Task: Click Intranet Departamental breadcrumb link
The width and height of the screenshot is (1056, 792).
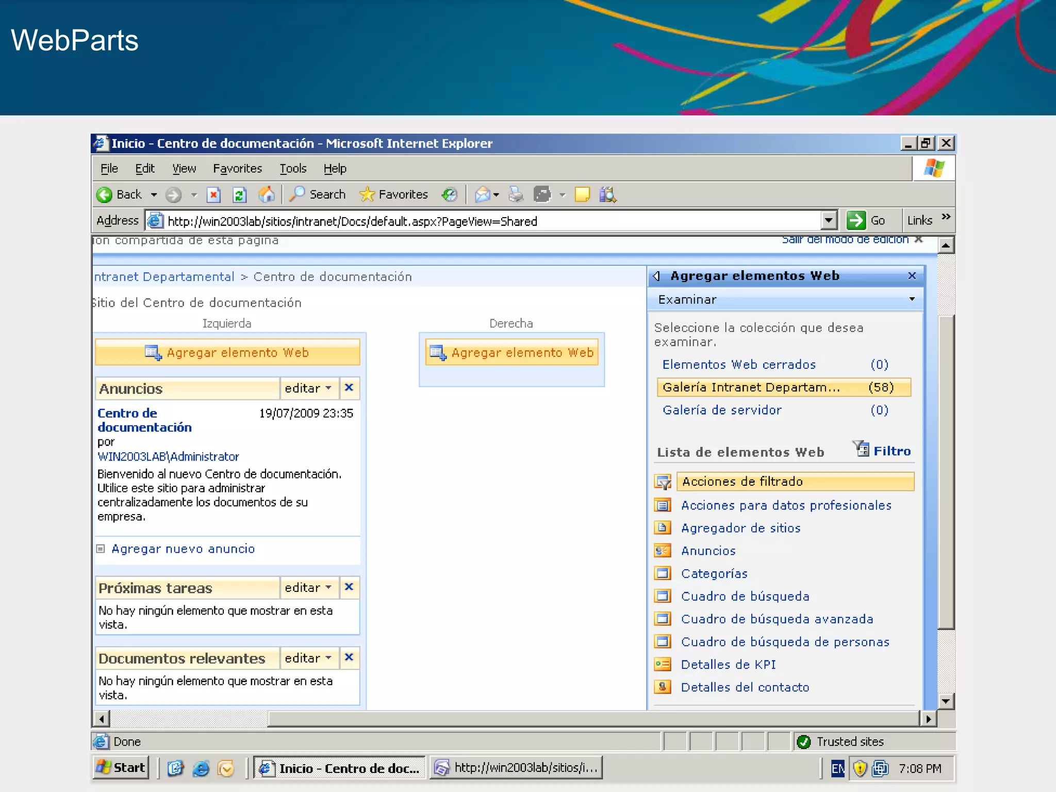Action: pos(164,277)
